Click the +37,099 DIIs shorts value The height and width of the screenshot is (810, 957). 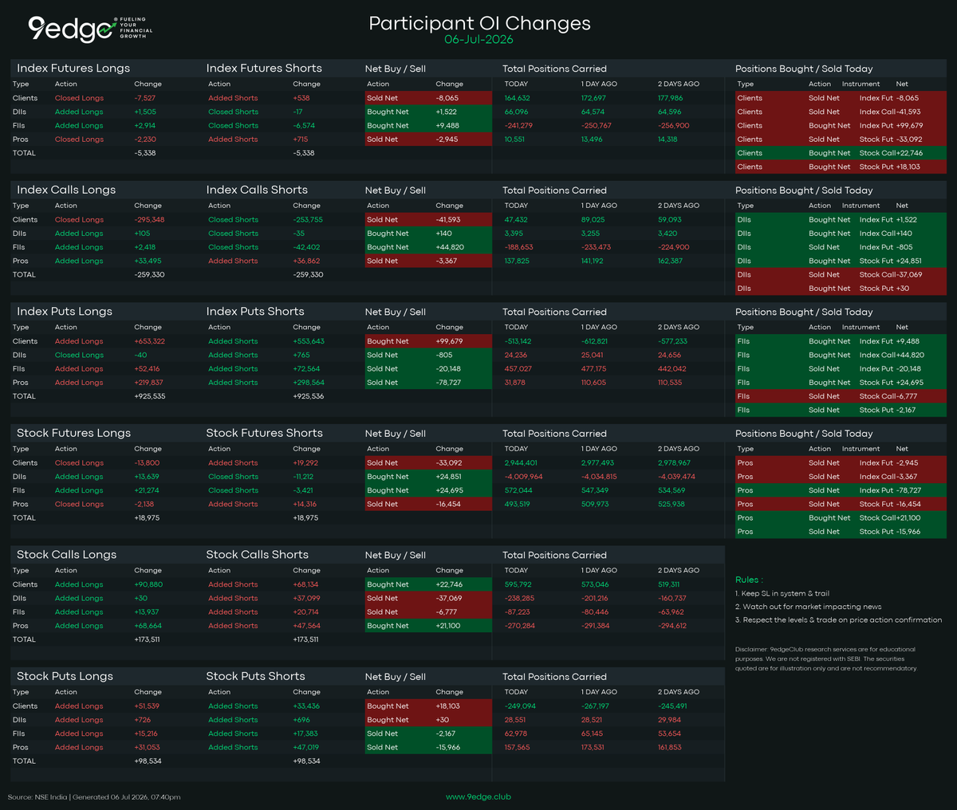tap(306, 598)
